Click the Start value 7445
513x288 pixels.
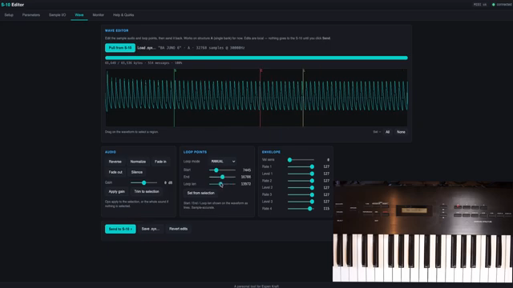coord(247,170)
